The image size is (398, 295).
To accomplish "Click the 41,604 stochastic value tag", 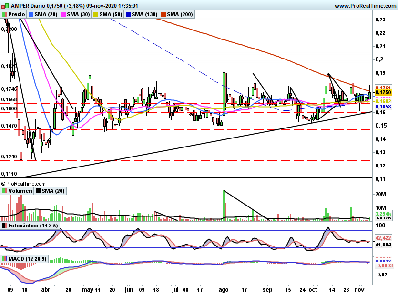I will 383,245.
